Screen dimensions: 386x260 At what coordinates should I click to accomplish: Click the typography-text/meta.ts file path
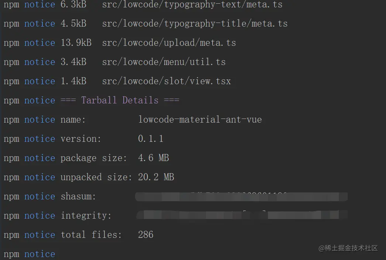coord(192,4)
